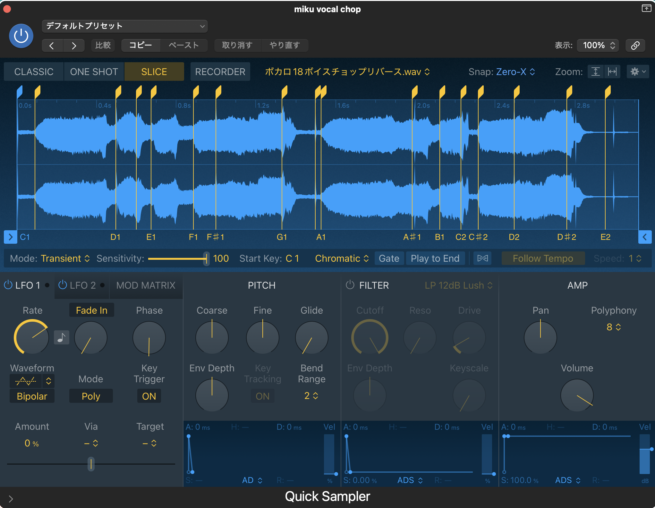Open the wav file name menu
655x508 pixels.
[x=347, y=72]
